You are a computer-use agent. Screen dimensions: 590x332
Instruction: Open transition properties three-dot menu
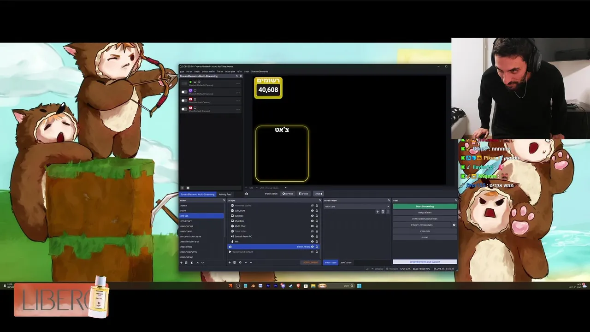click(388, 212)
